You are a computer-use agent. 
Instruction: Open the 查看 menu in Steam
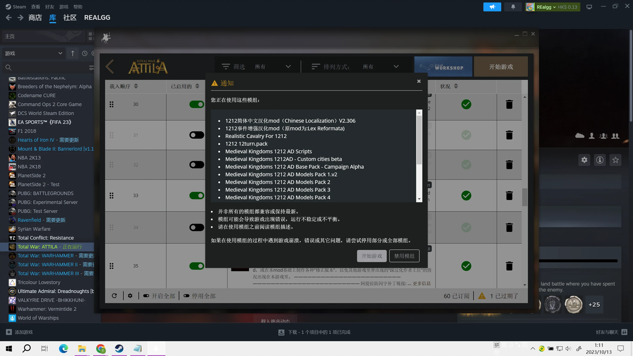point(36,7)
